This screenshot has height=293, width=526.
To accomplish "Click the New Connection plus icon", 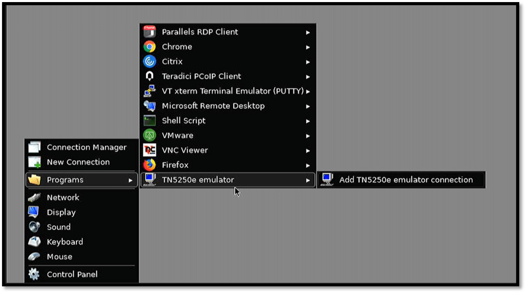I will [35, 162].
